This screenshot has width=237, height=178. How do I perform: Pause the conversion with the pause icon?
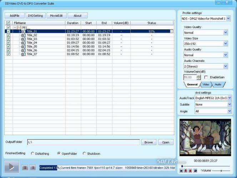point(25,168)
